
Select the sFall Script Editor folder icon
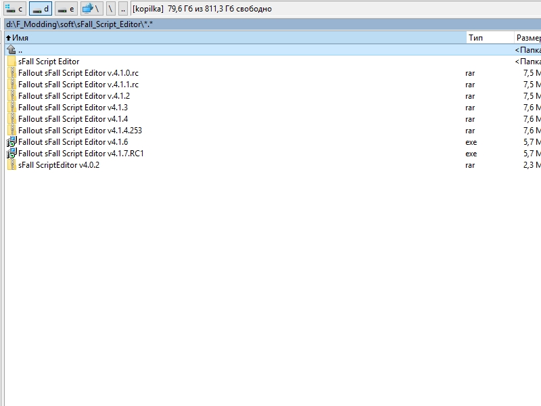[x=11, y=62]
